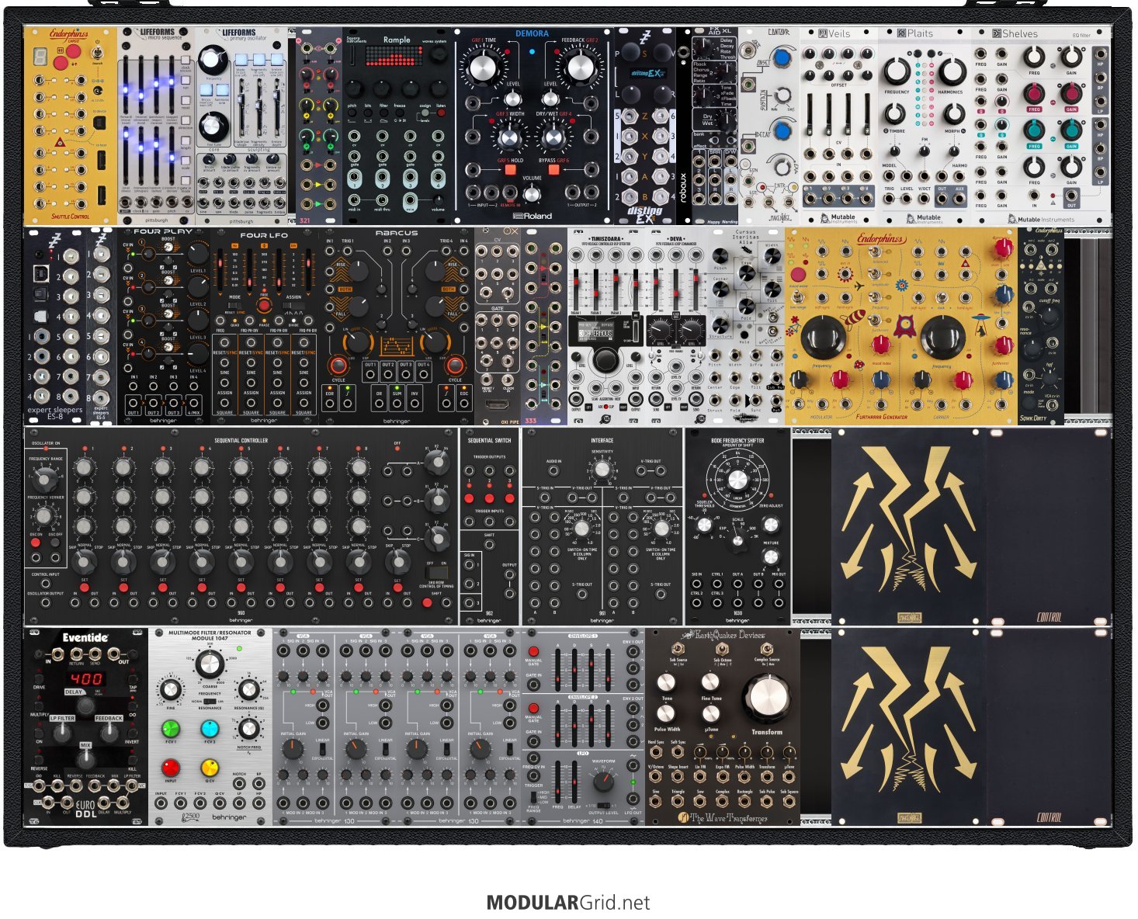This screenshot has width=1138, height=919.
Task: Turn the blue ONSET knob on Contour
Action: [x=781, y=58]
